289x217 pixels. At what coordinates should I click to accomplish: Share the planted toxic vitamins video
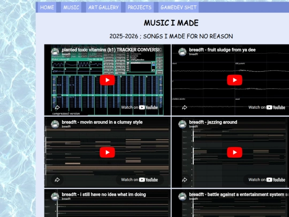57,107
